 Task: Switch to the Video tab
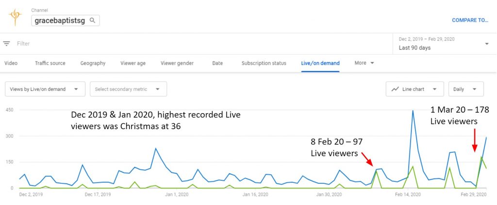11,63
